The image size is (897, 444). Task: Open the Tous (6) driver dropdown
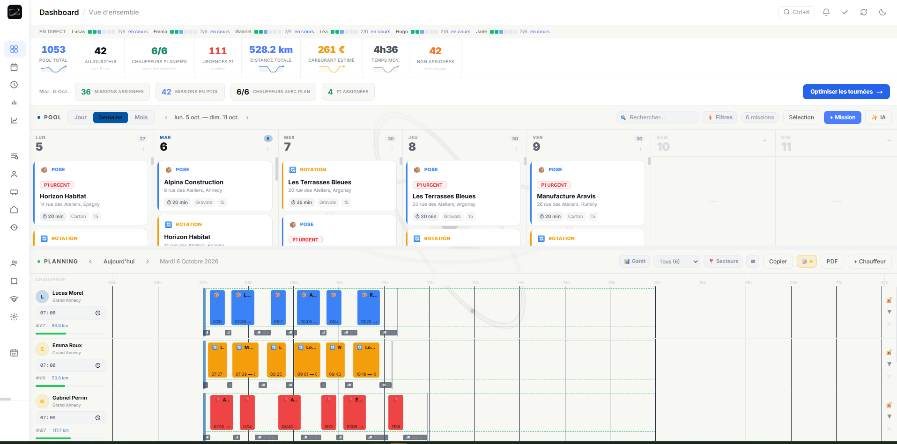[677, 262]
